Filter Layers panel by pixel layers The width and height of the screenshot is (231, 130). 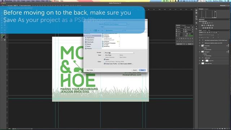[208, 32]
